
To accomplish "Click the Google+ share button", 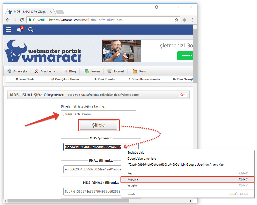I will click(x=182, y=95).
